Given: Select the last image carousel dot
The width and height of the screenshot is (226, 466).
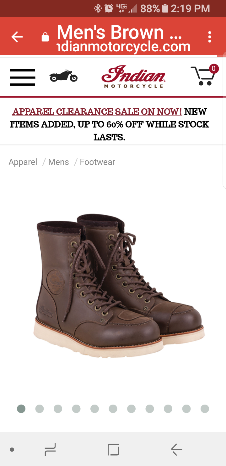Looking at the screenshot, I should pos(205,409).
